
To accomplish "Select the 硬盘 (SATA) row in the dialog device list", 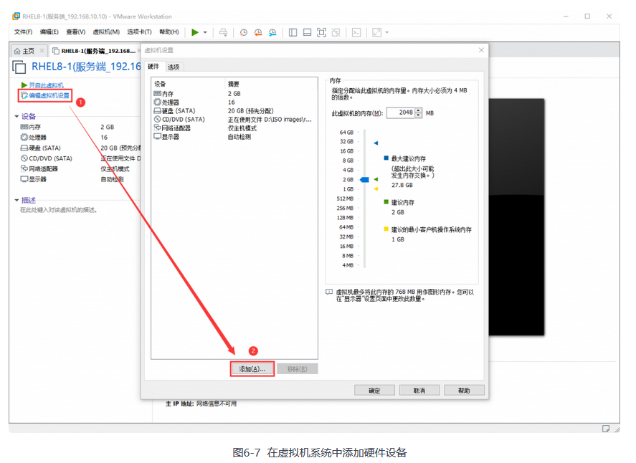I will tap(234, 110).
